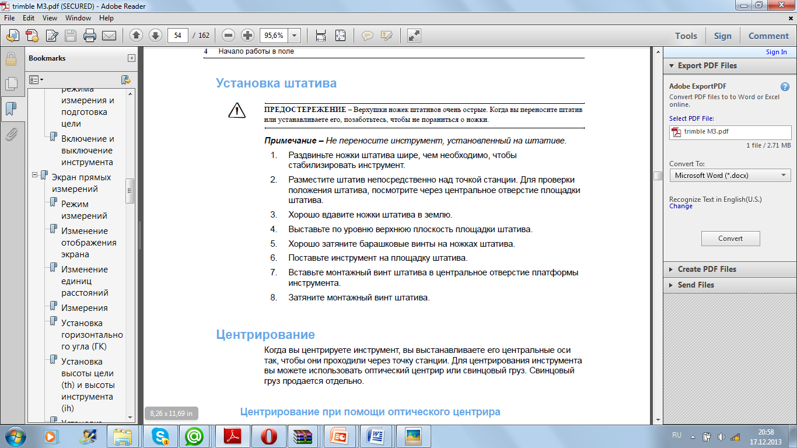Click the Print file icon
Viewport: 797px width, 448px height.
coord(89,36)
